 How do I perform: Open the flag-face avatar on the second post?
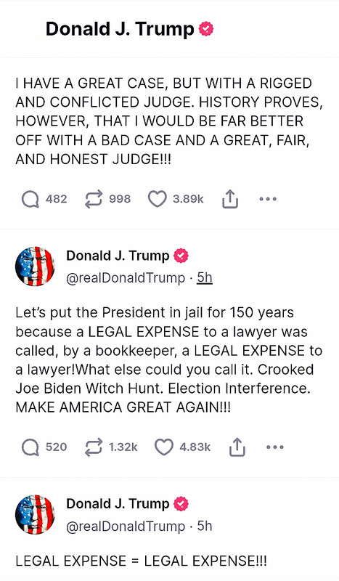[35, 267]
